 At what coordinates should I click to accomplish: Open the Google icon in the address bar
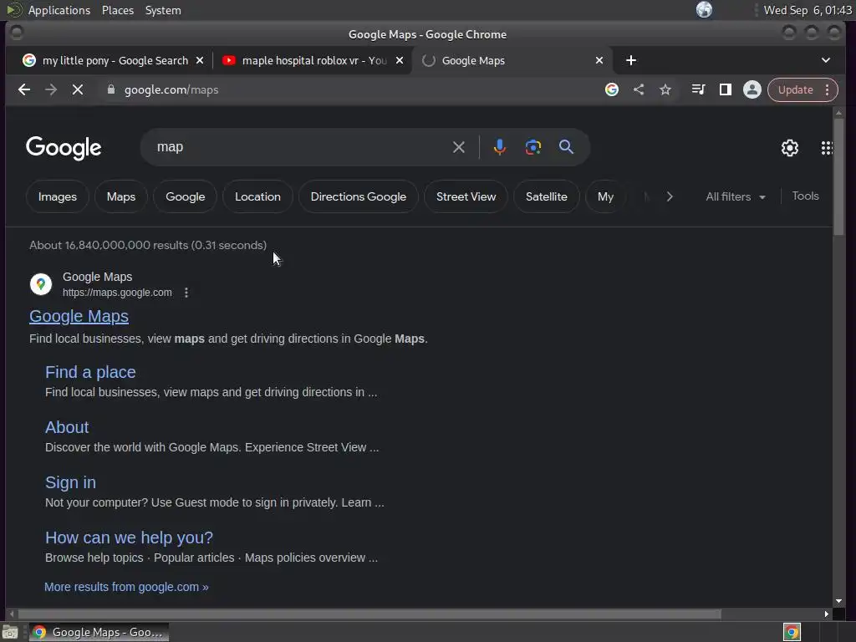[612, 89]
